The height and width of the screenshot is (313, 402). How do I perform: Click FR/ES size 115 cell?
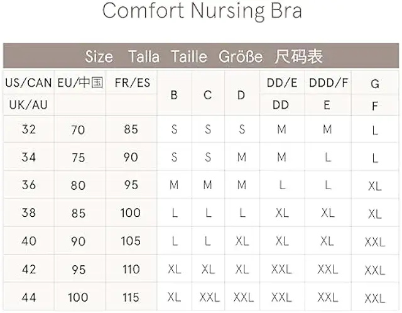pos(131,296)
